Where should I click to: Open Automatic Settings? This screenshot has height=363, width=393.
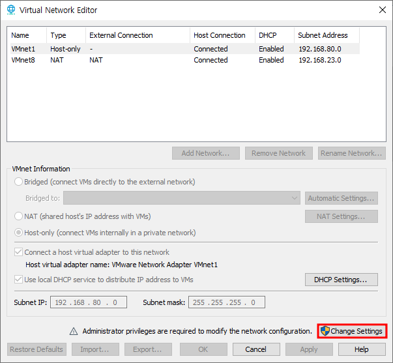pyautogui.click(x=342, y=198)
